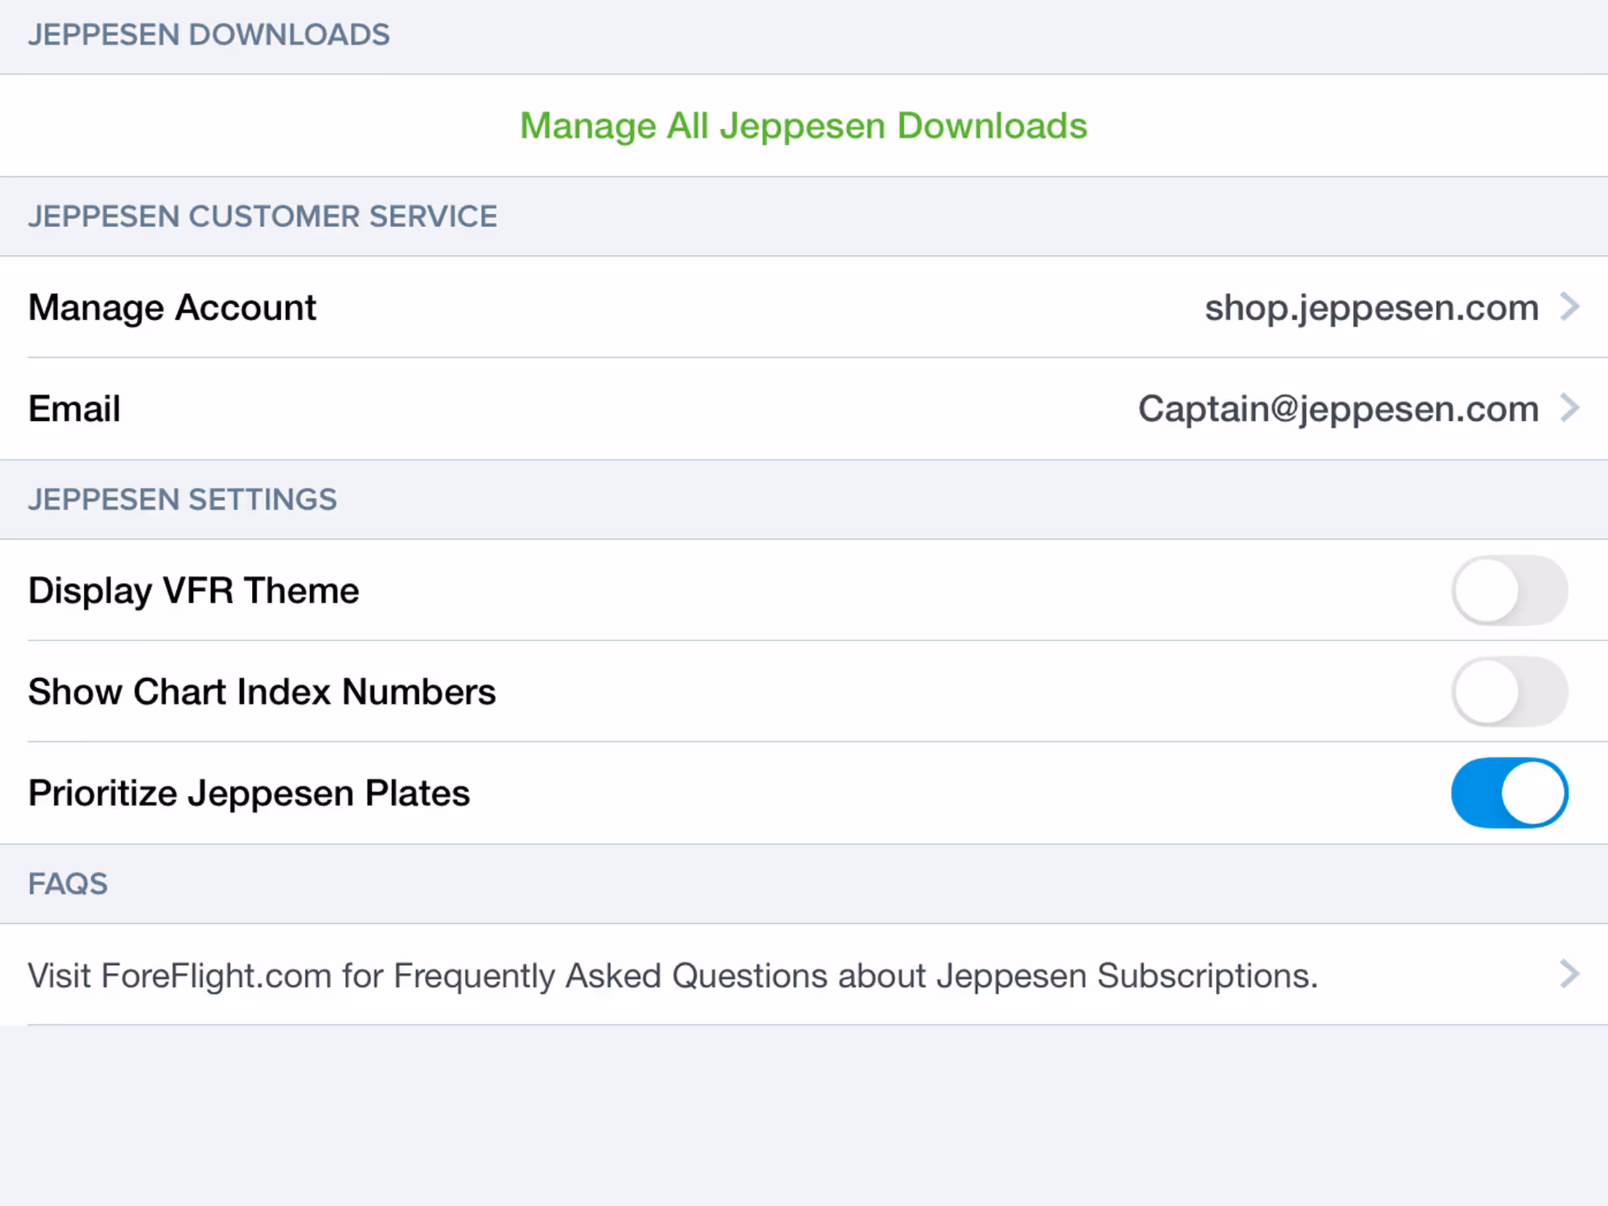Visit ForeFlight.com FAQ about Jeppesen Subscriptions
This screenshot has height=1206, width=1608.
point(673,976)
